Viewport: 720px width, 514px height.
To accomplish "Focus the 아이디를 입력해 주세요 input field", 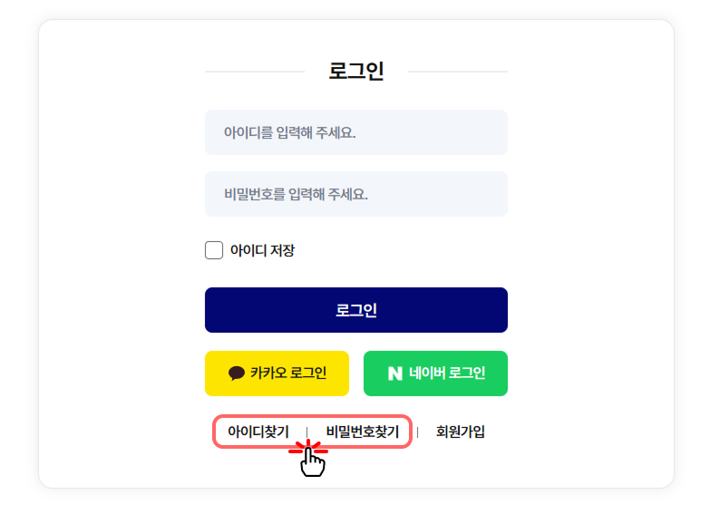I will tap(355, 132).
